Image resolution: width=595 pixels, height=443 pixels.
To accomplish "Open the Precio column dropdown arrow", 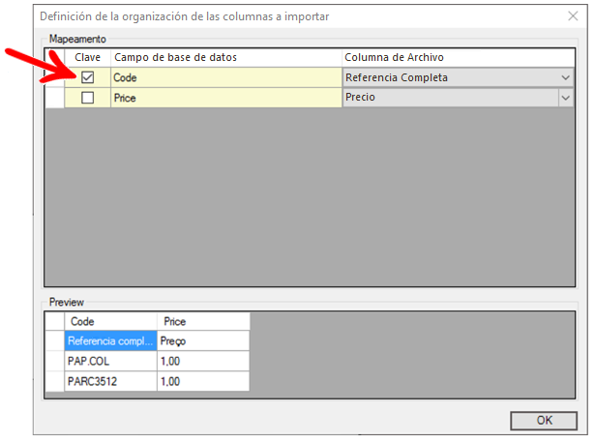I will (x=565, y=98).
